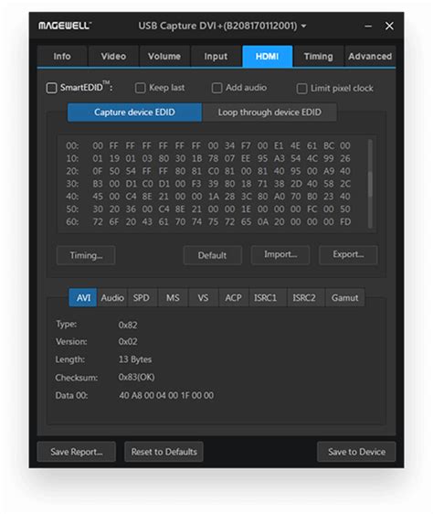Open the MS infoframe tab
The height and width of the screenshot is (514, 433).
click(x=173, y=297)
